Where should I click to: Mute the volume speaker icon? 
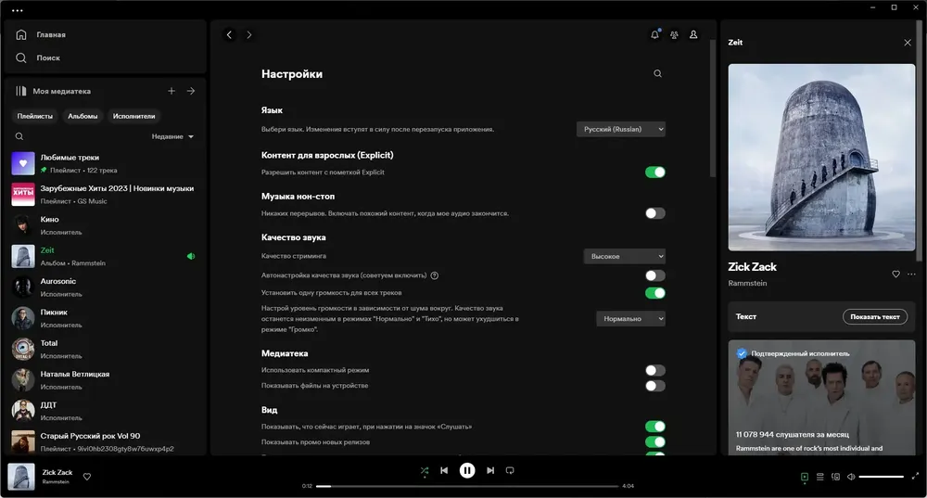pyautogui.click(x=851, y=477)
